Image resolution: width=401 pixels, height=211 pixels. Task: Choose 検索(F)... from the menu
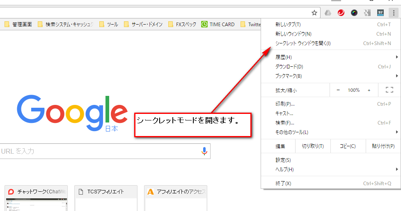pos(331,123)
